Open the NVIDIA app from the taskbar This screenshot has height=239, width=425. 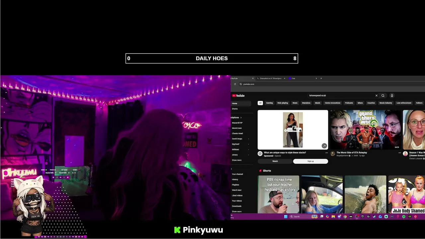410,217
